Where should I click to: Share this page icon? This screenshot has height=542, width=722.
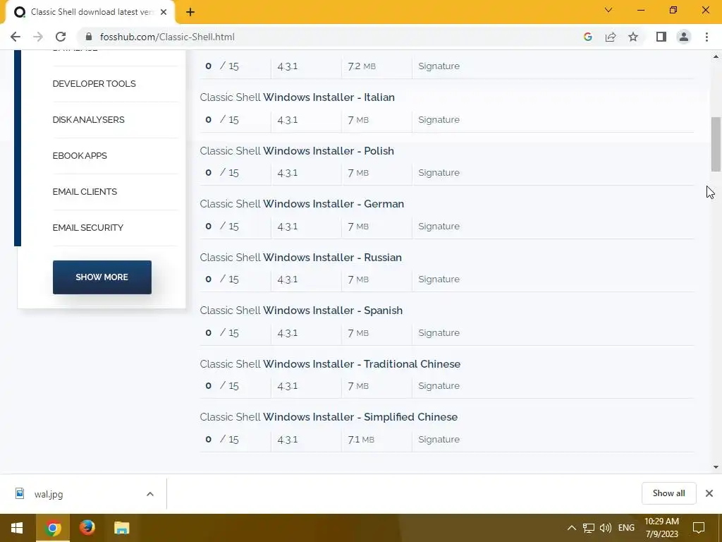coord(611,37)
